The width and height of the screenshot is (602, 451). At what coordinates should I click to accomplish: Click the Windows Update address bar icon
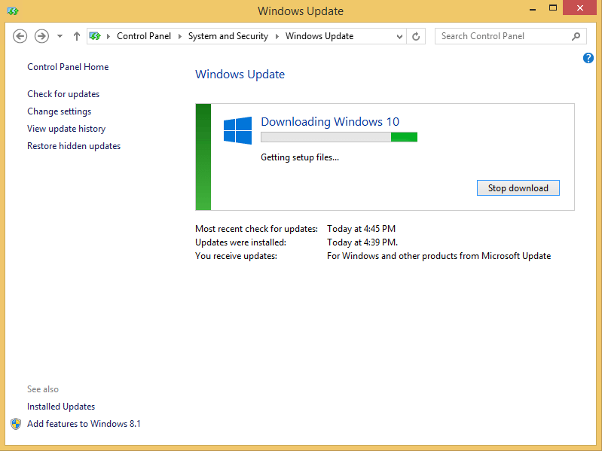point(95,36)
